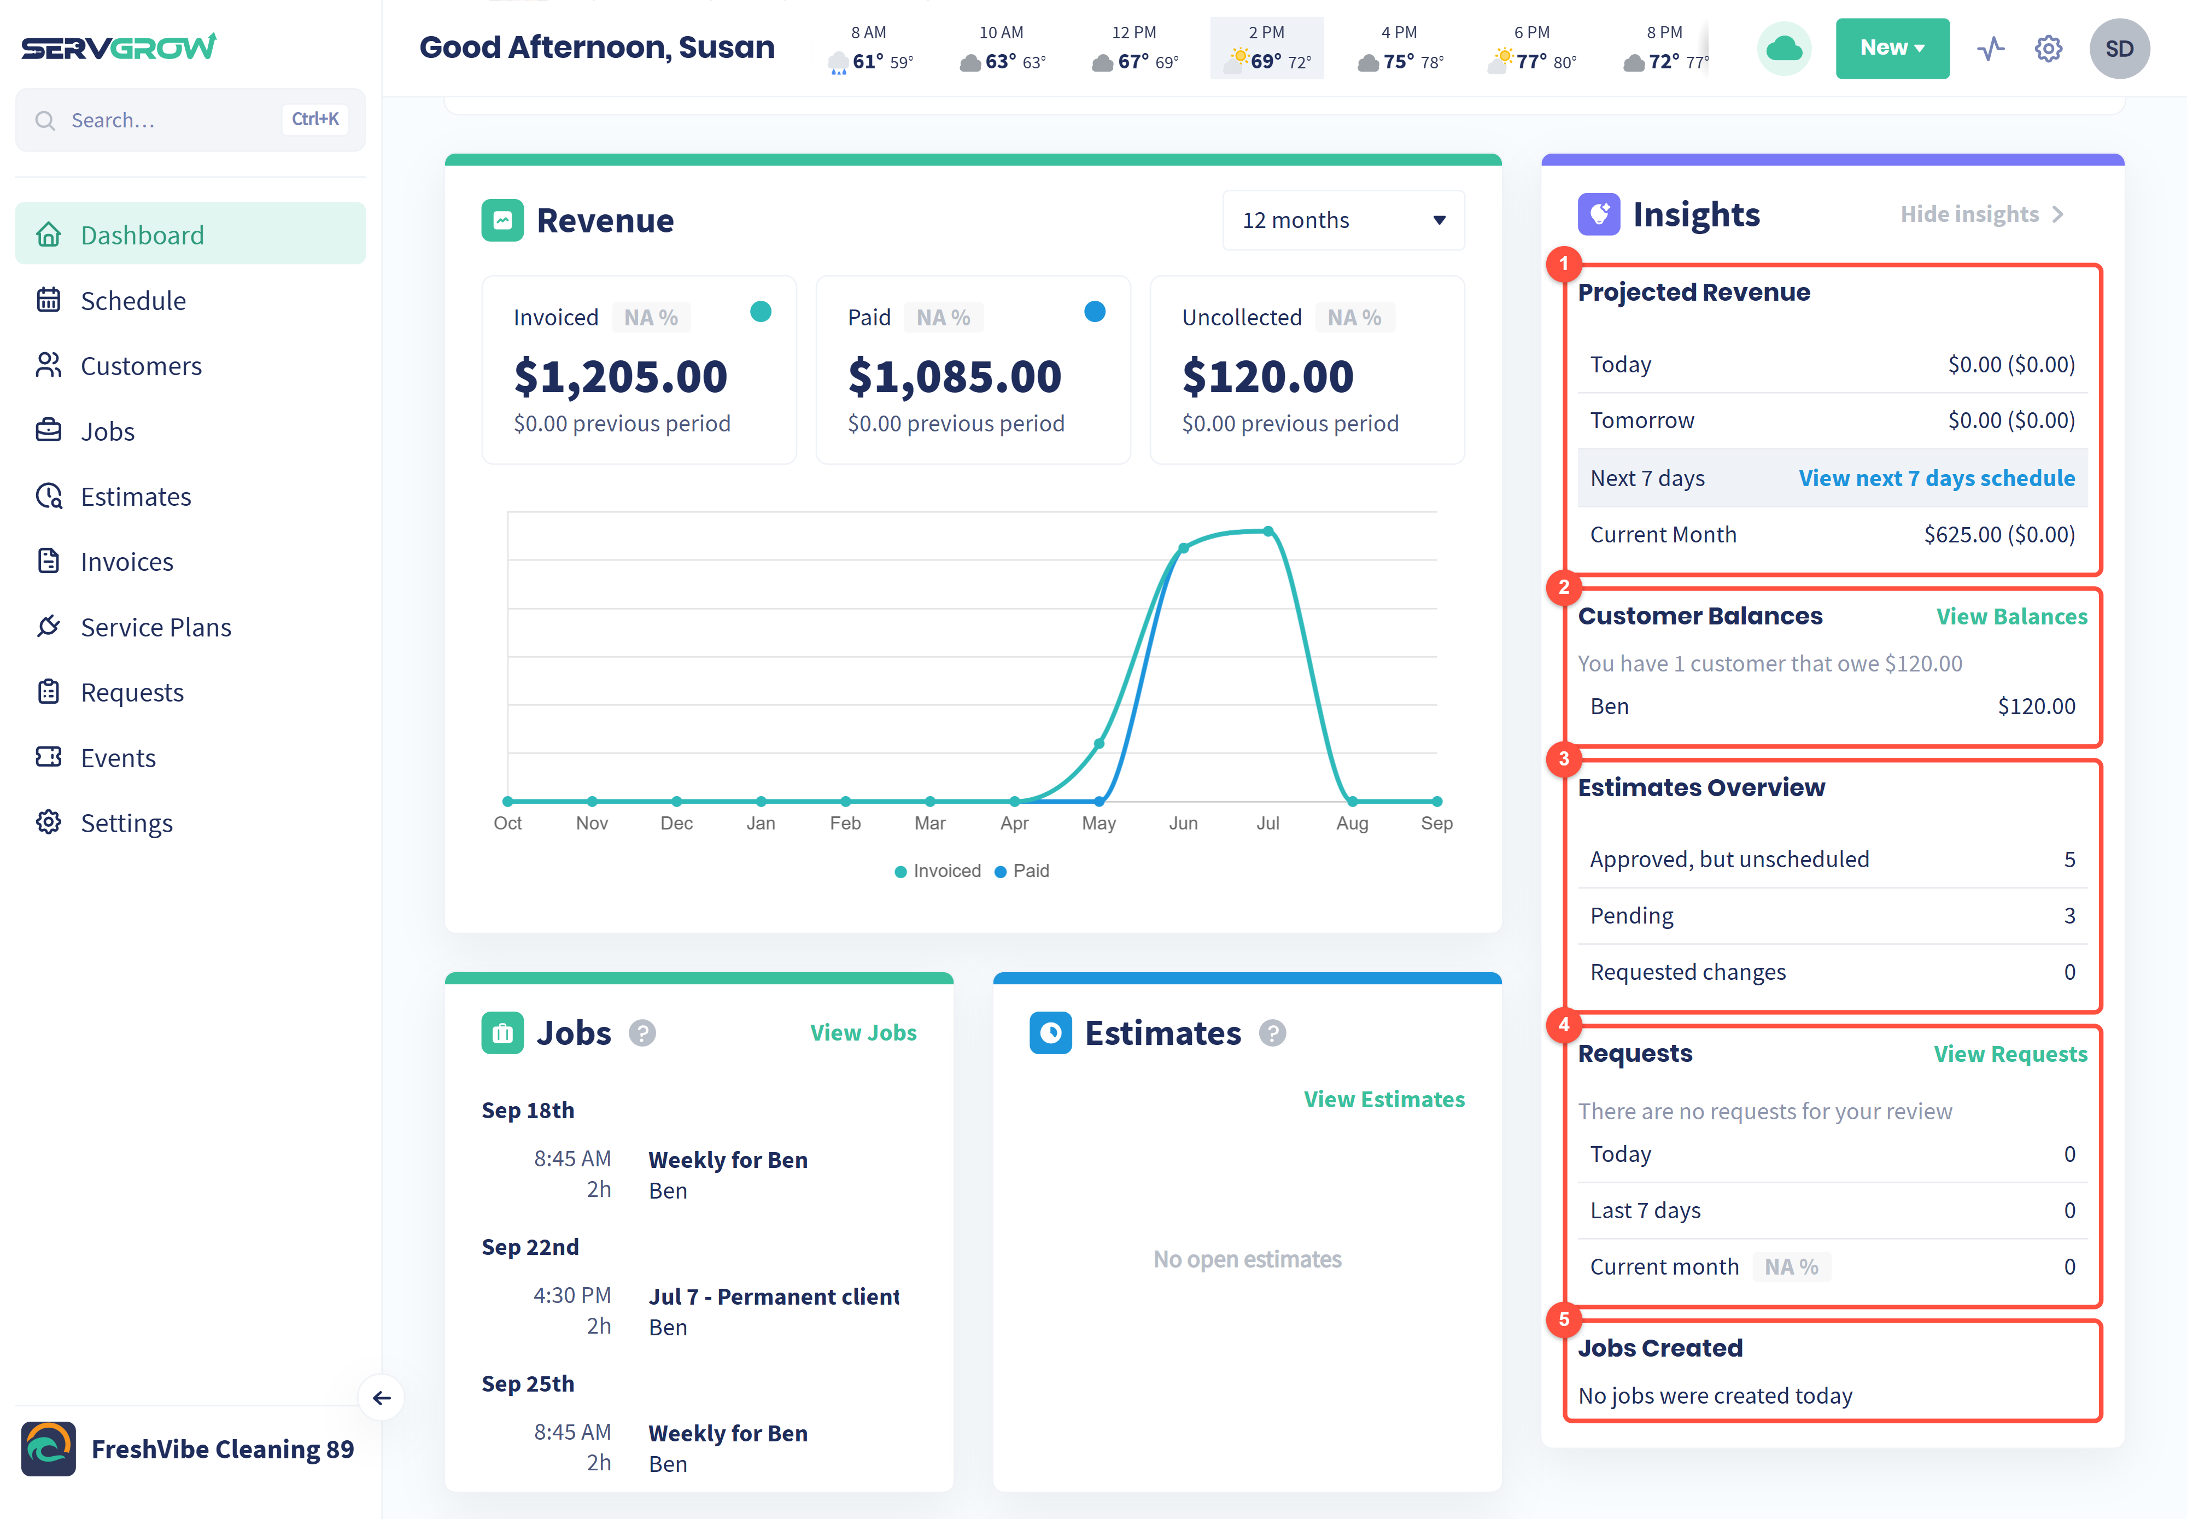Expand the New dropdown button
The height and width of the screenshot is (1519, 2187).
1891,49
